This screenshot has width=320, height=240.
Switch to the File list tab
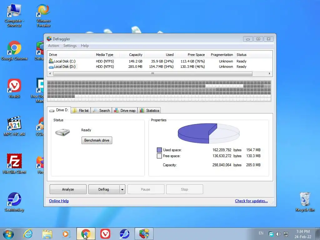[x=81, y=110]
